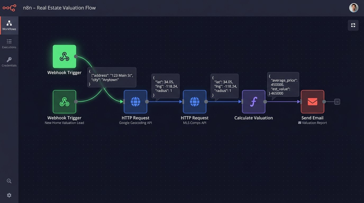Screen dimensions: 364x203
Task: Click the fit-to-view fullscreen button
Action: click(x=353, y=25)
